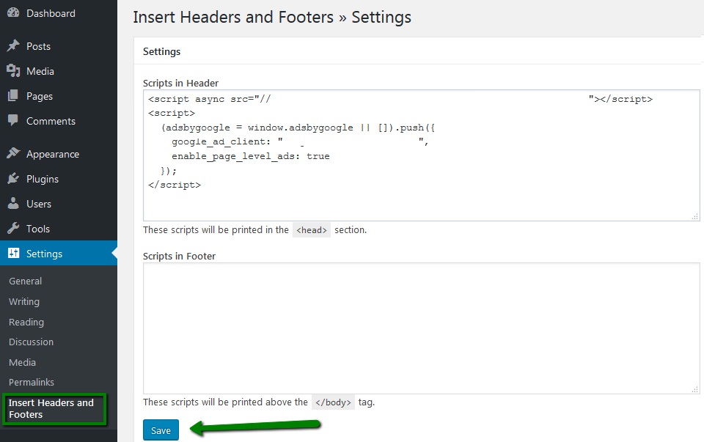This screenshot has height=442, width=704.
Task: Click the Pages document icon
Action: pyautogui.click(x=13, y=95)
